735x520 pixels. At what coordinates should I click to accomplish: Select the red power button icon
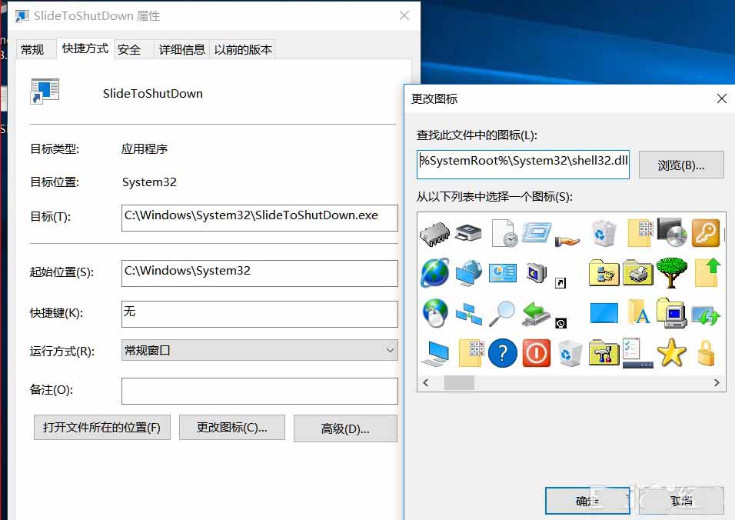pyautogui.click(x=537, y=352)
